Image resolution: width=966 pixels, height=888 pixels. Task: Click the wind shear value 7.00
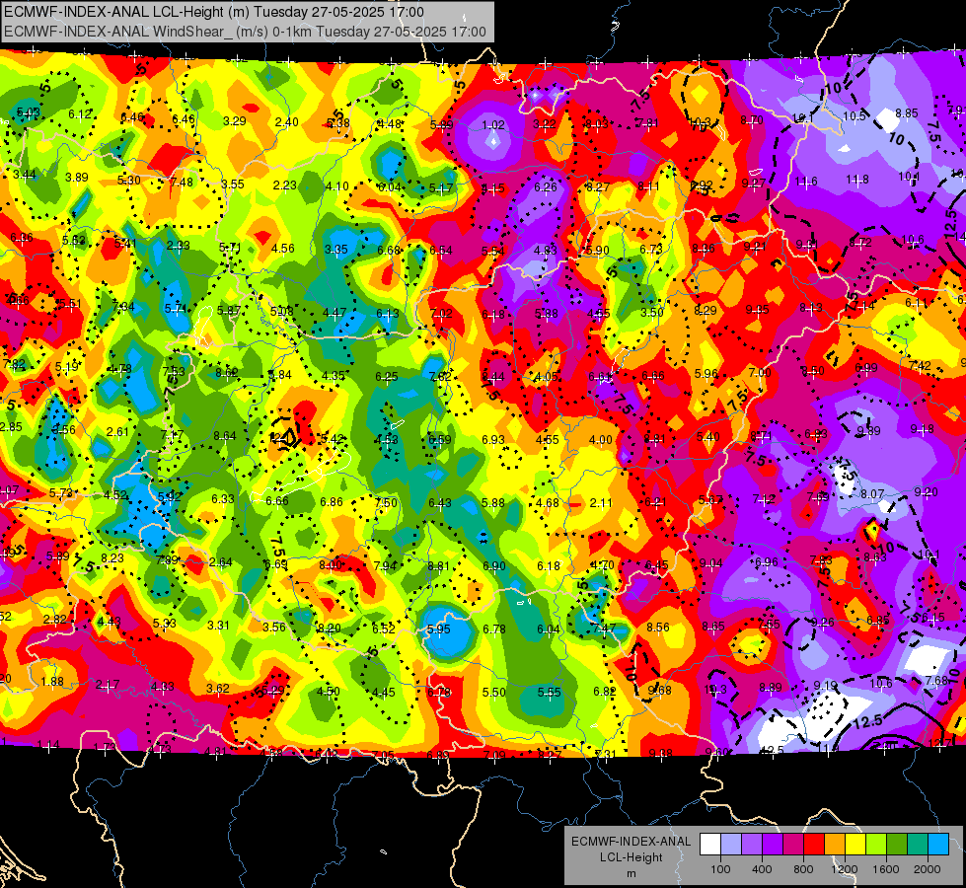tap(760, 373)
